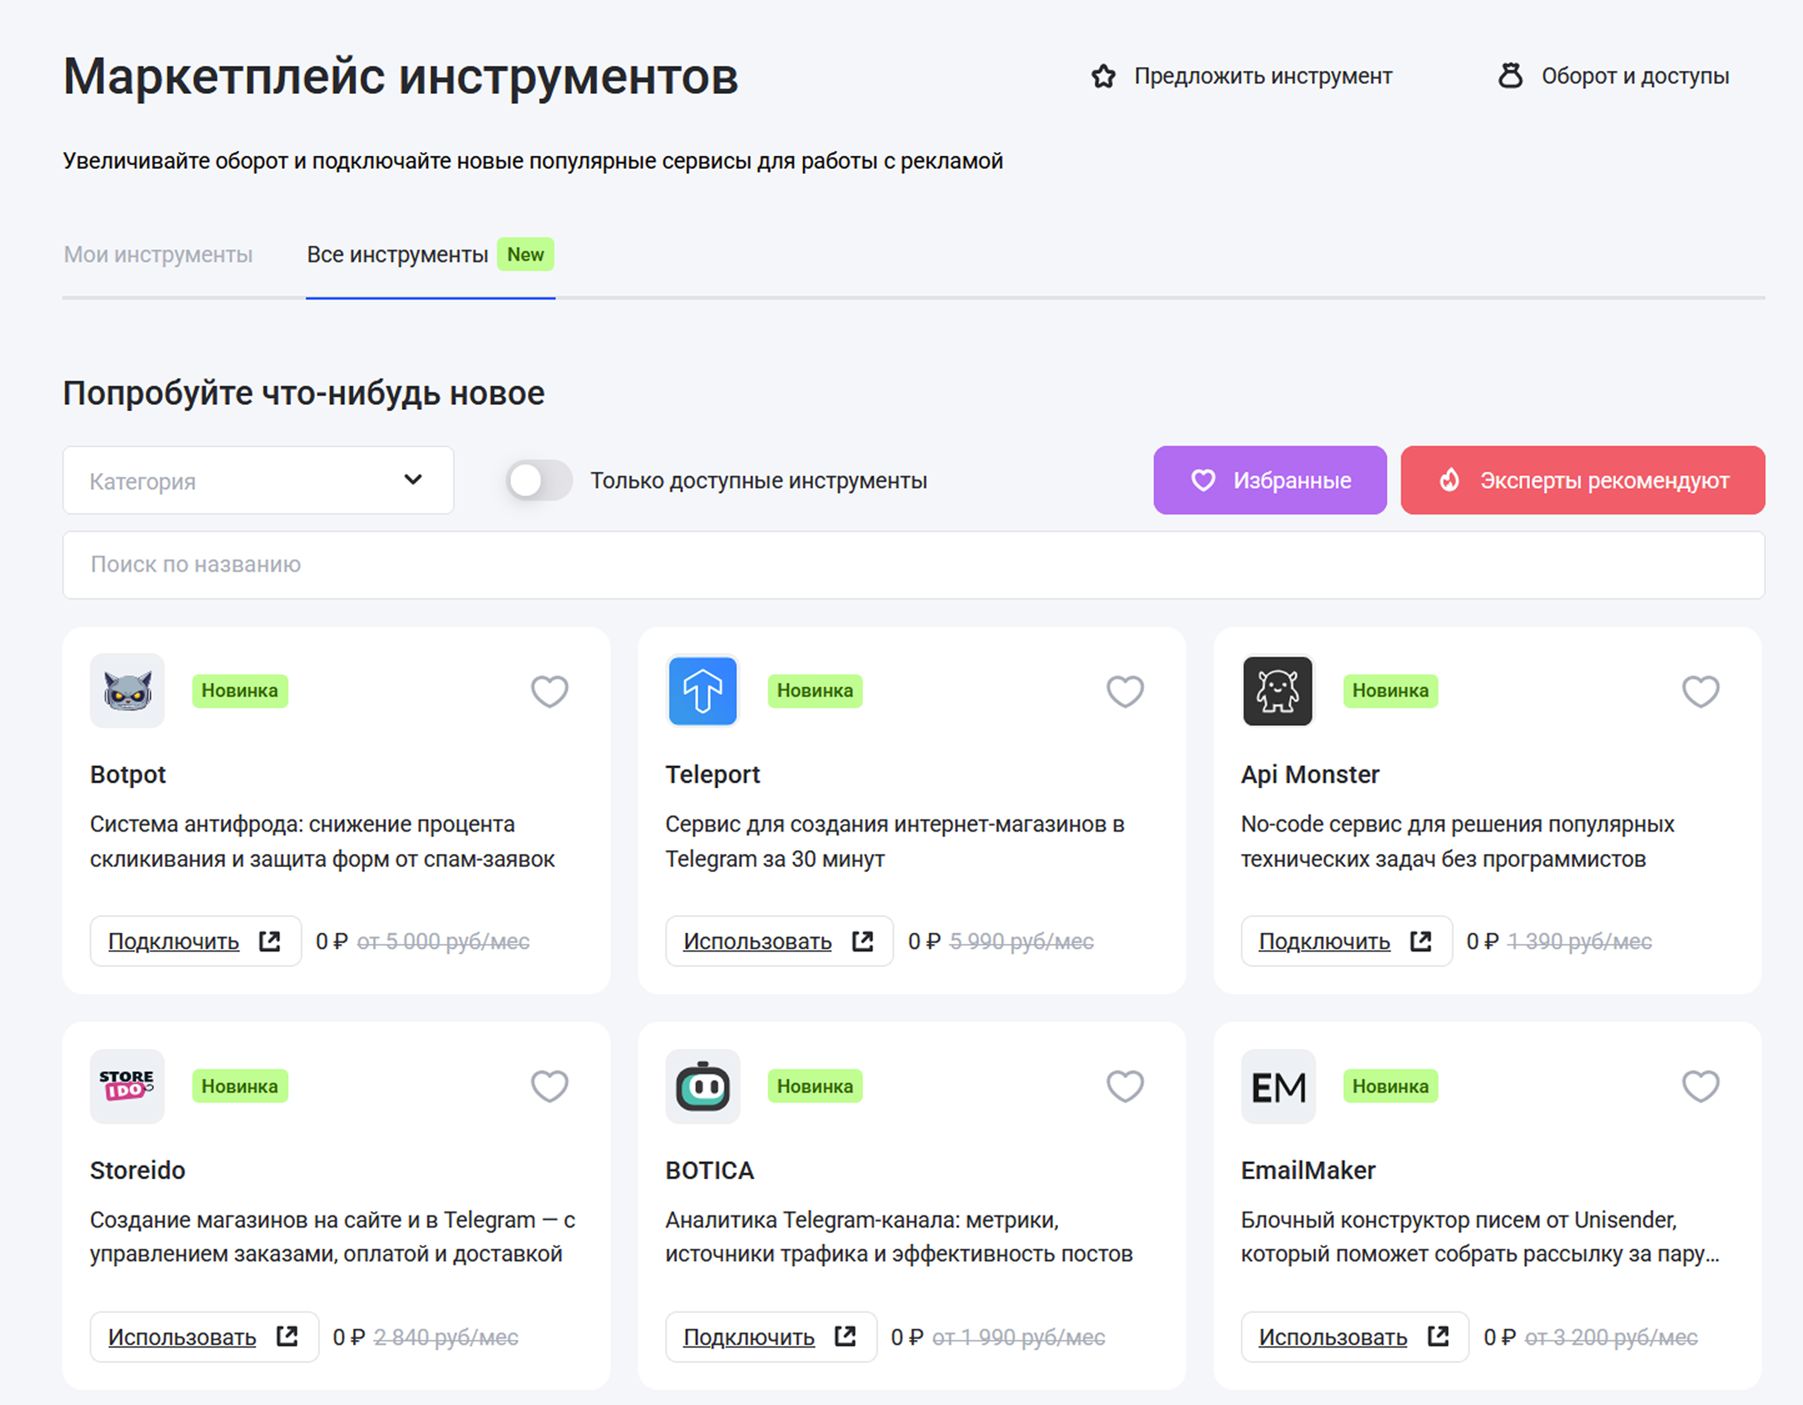Click the Storeido logo icon
This screenshot has height=1405, width=1803.
pyautogui.click(x=127, y=1086)
